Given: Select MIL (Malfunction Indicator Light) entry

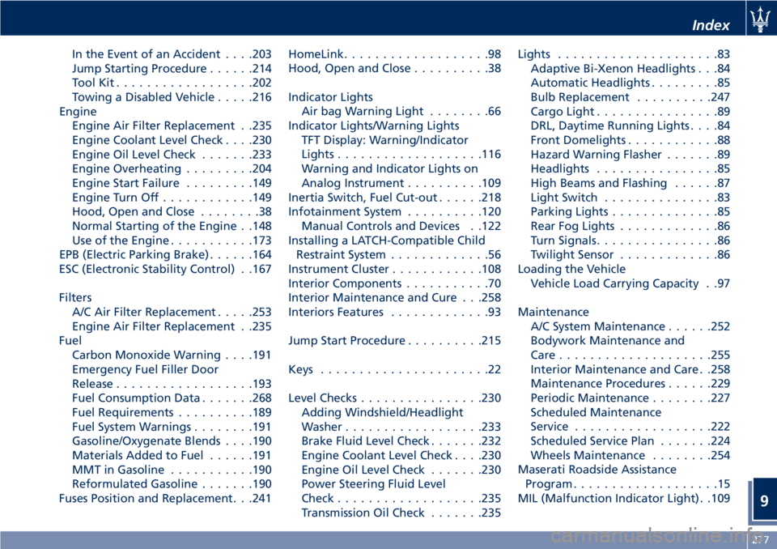Looking at the screenshot, I should [x=624, y=498].
